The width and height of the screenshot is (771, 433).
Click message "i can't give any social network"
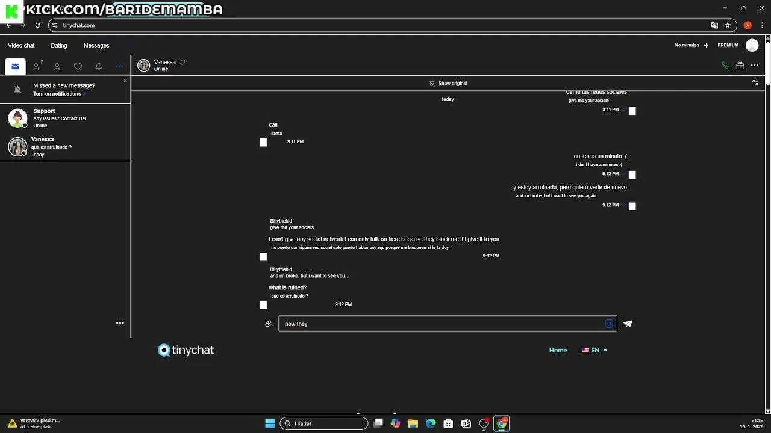(x=384, y=239)
